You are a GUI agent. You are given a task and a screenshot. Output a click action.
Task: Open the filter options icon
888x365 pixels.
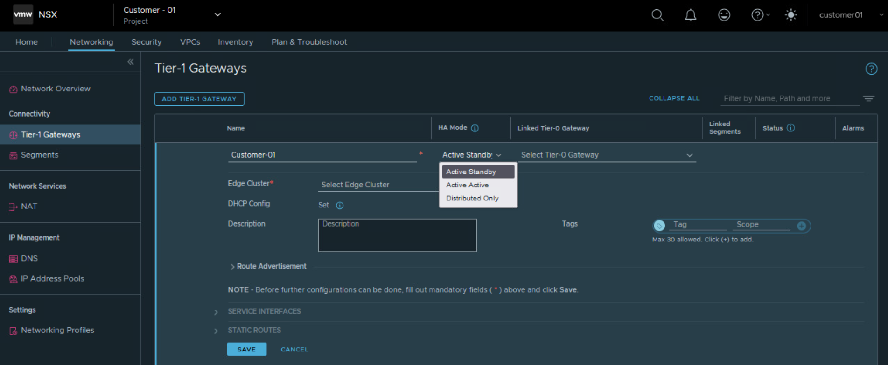pyautogui.click(x=868, y=98)
